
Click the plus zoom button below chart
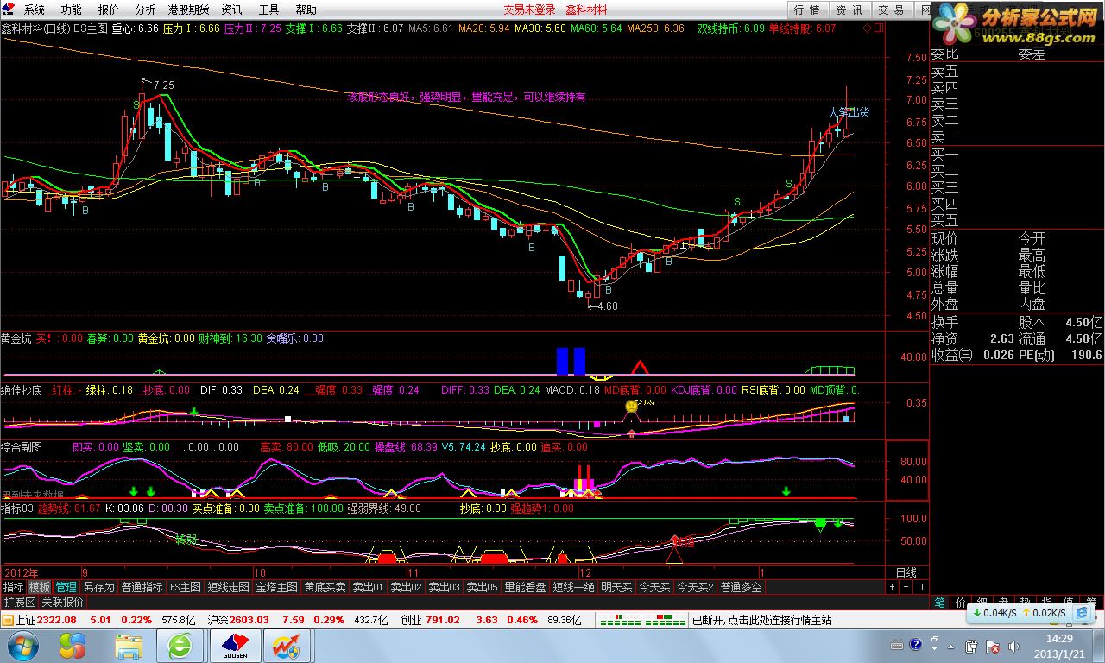[893, 587]
